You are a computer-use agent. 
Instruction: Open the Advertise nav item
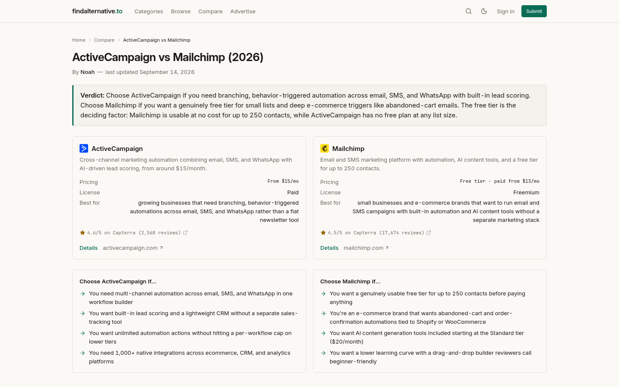[x=243, y=12]
